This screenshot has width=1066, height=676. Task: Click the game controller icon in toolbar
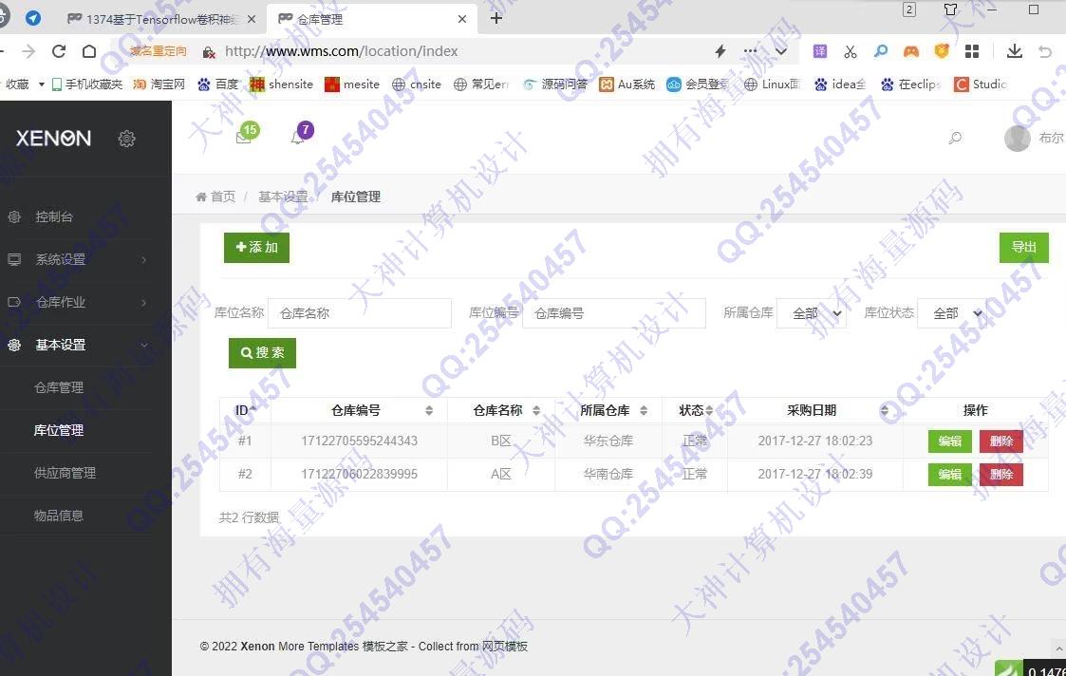click(x=911, y=51)
